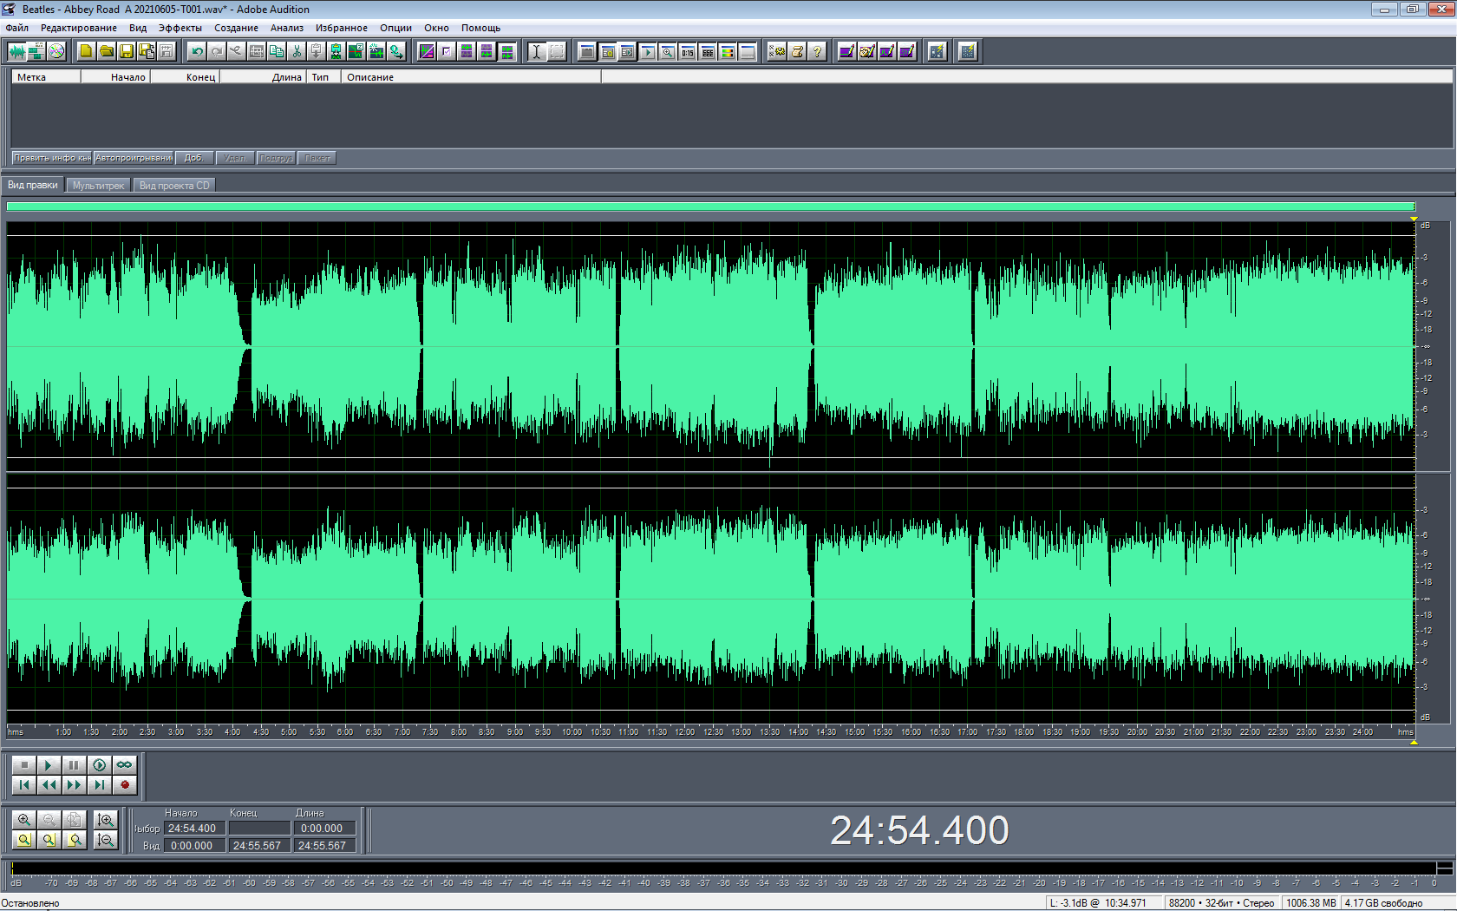Open the Редактирование menu
1457x911 pixels.
coord(79,28)
